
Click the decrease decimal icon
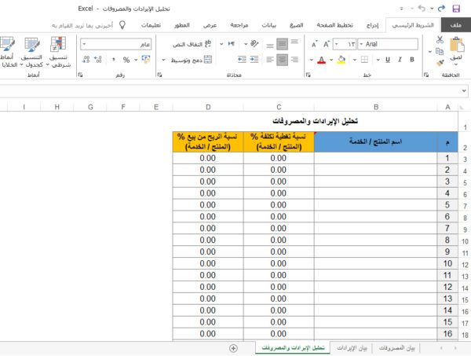[x=86, y=60]
